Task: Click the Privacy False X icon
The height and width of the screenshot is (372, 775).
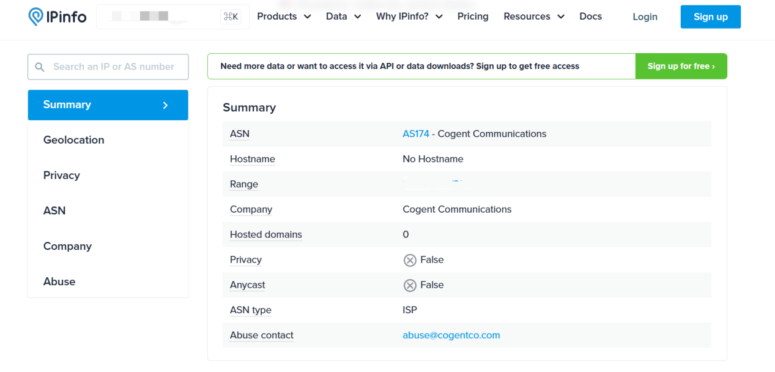Action: point(410,260)
